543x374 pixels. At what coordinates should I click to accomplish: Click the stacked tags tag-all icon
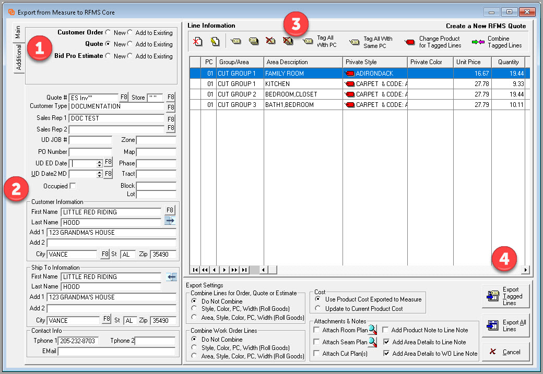pyautogui.click(x=254, y=42)
